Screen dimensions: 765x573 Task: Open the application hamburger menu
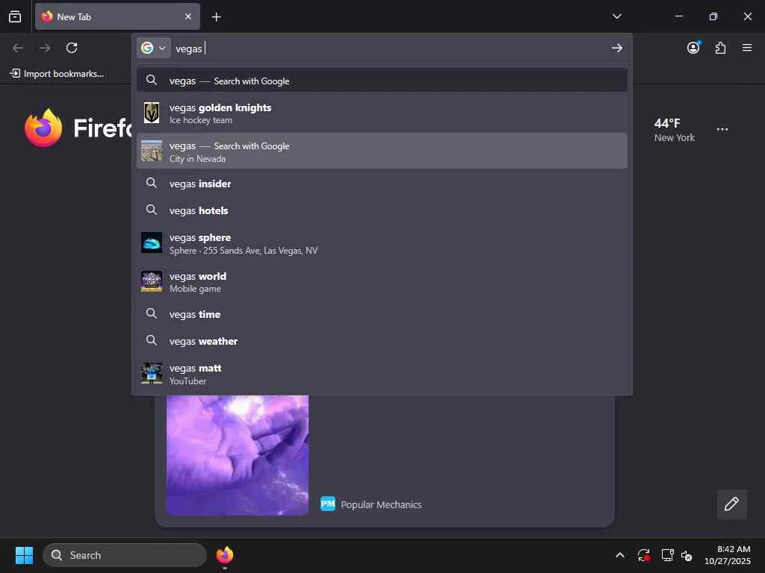tap(747, 48)
